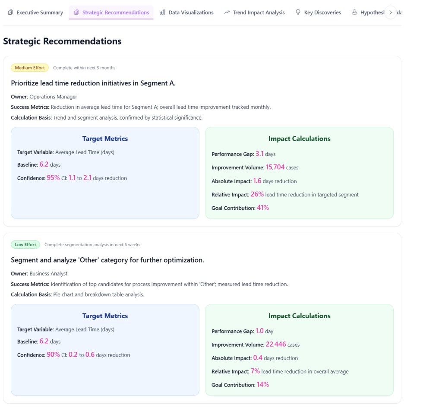Click the 'Pie chart and breakdown table analysis' line
The image size is (442, 408).
point(78,294)
